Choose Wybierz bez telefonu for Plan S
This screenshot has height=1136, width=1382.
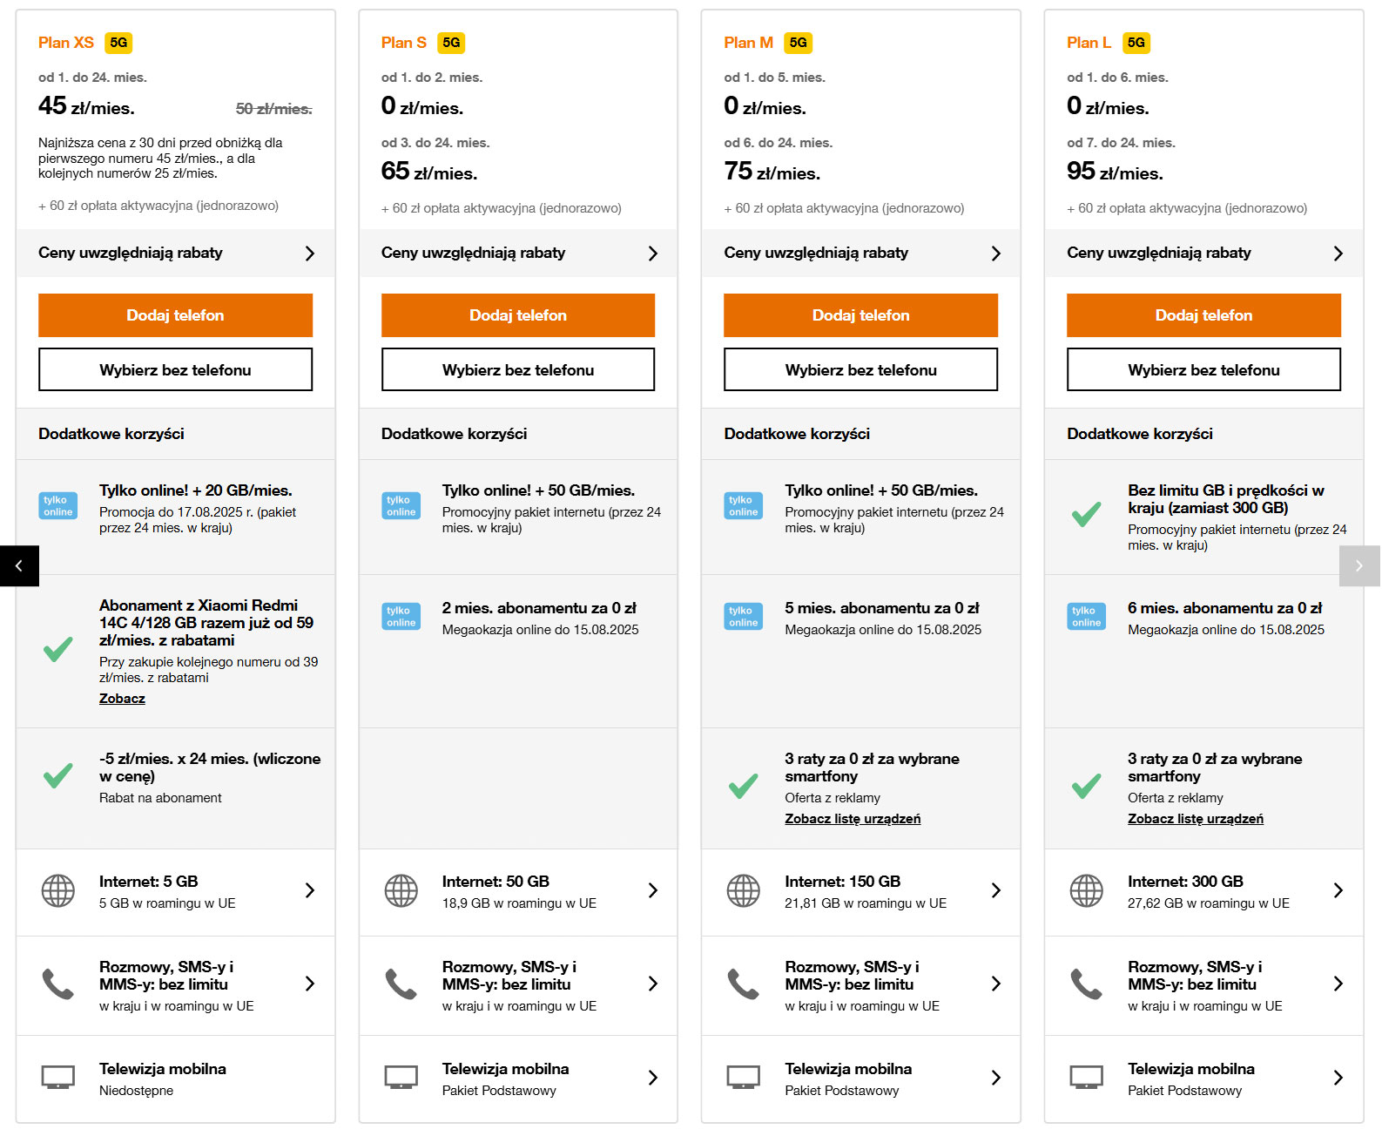[x=518, y=369]
